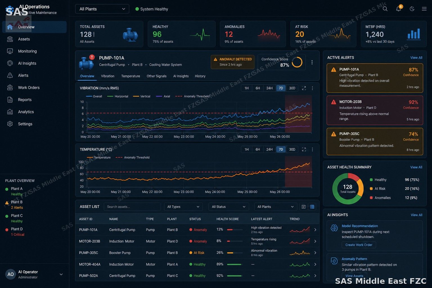This screenshot has height=288, width=432.
Task: Switch asset list to card view icon
Action: tap(303, 207)
